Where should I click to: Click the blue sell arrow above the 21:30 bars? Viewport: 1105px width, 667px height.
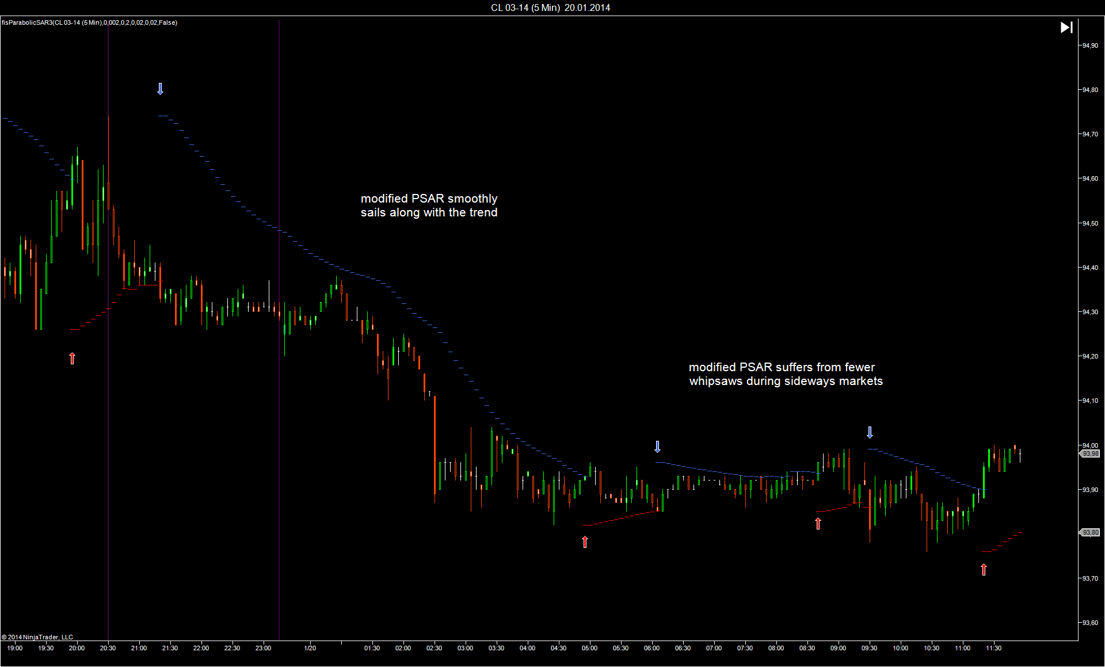coord(161,89)
